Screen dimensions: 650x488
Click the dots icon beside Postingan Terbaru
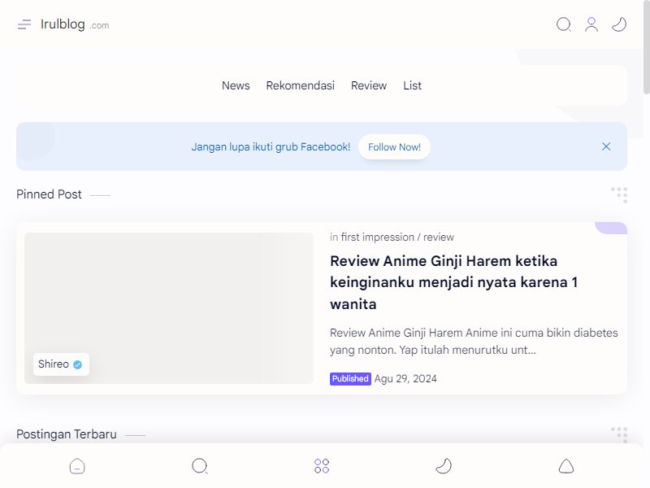pos(619,434)
